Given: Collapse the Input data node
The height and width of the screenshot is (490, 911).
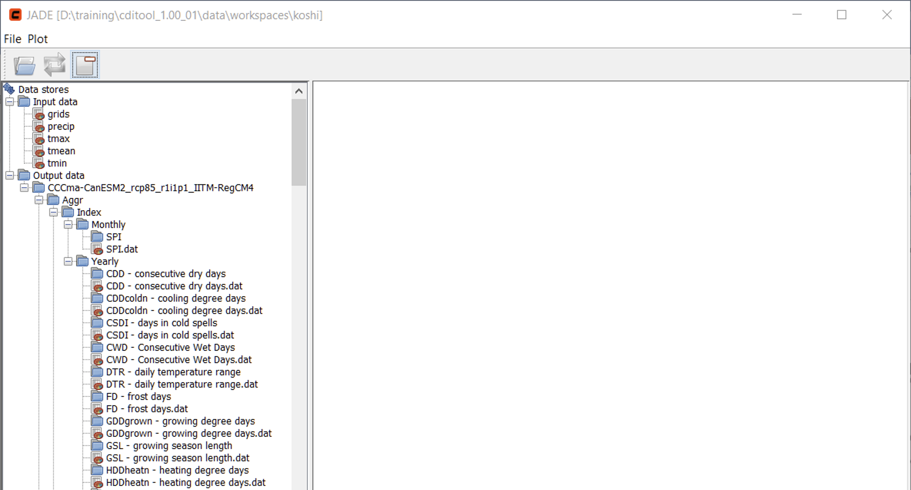Looking at the screenshot, I should [10, 102].
